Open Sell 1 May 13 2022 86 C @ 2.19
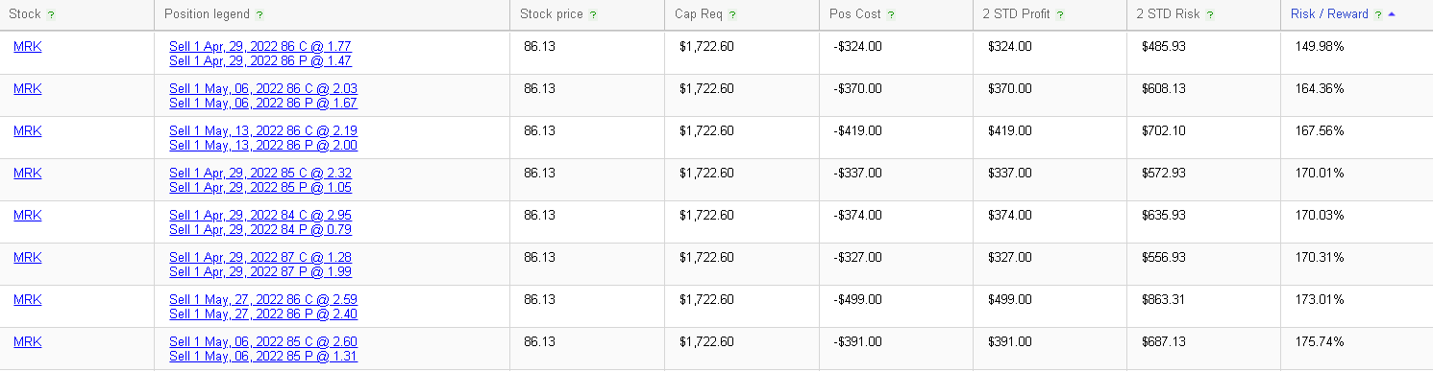 (263, 130)
